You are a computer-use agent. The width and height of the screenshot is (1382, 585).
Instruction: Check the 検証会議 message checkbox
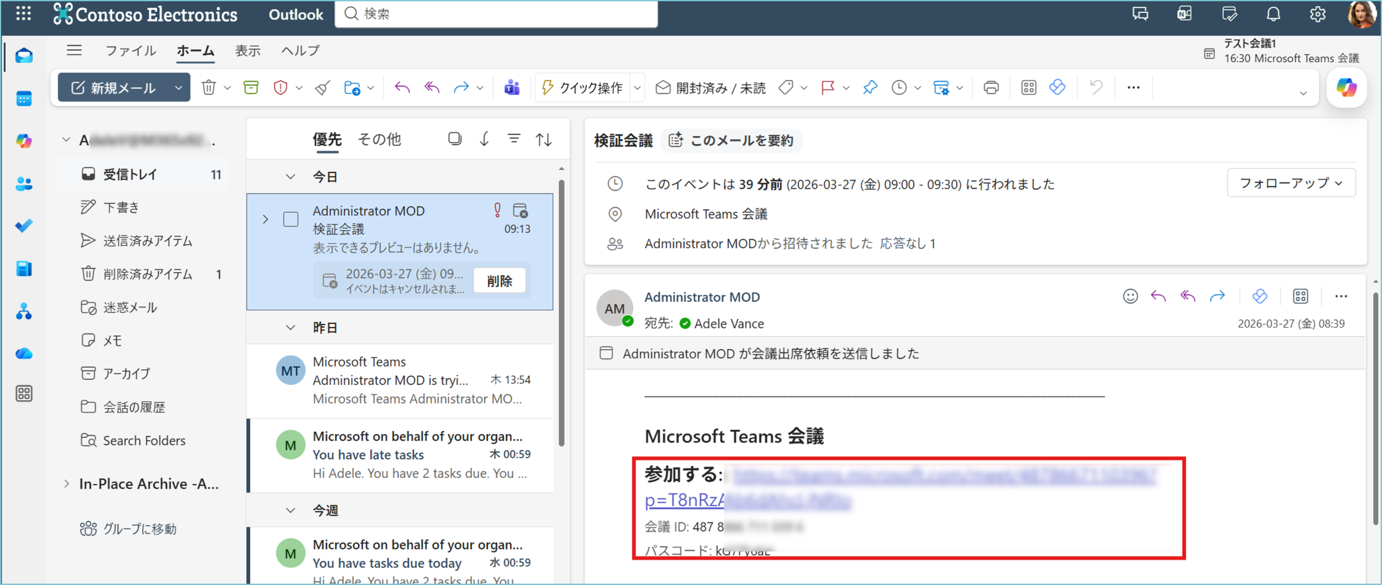291,219
